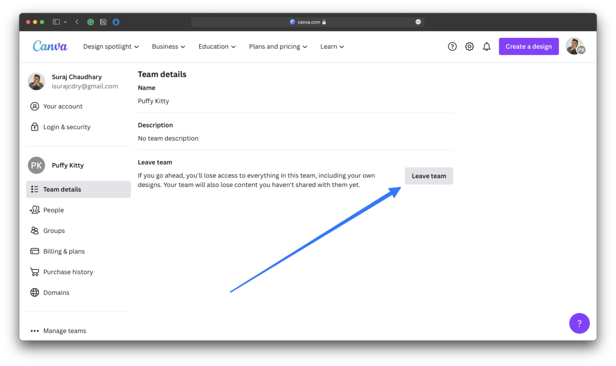The image size is (616, 366).
Task: View Purchase history
Action: (79, 272)
